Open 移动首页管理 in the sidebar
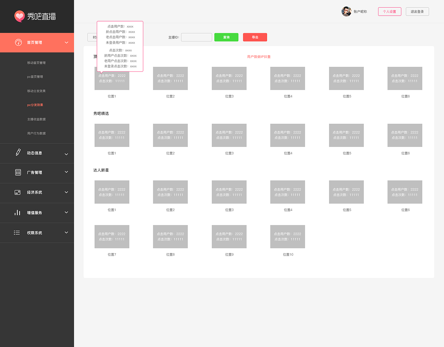The height and width of the screenshot is (347, 444). coord(36,63)
